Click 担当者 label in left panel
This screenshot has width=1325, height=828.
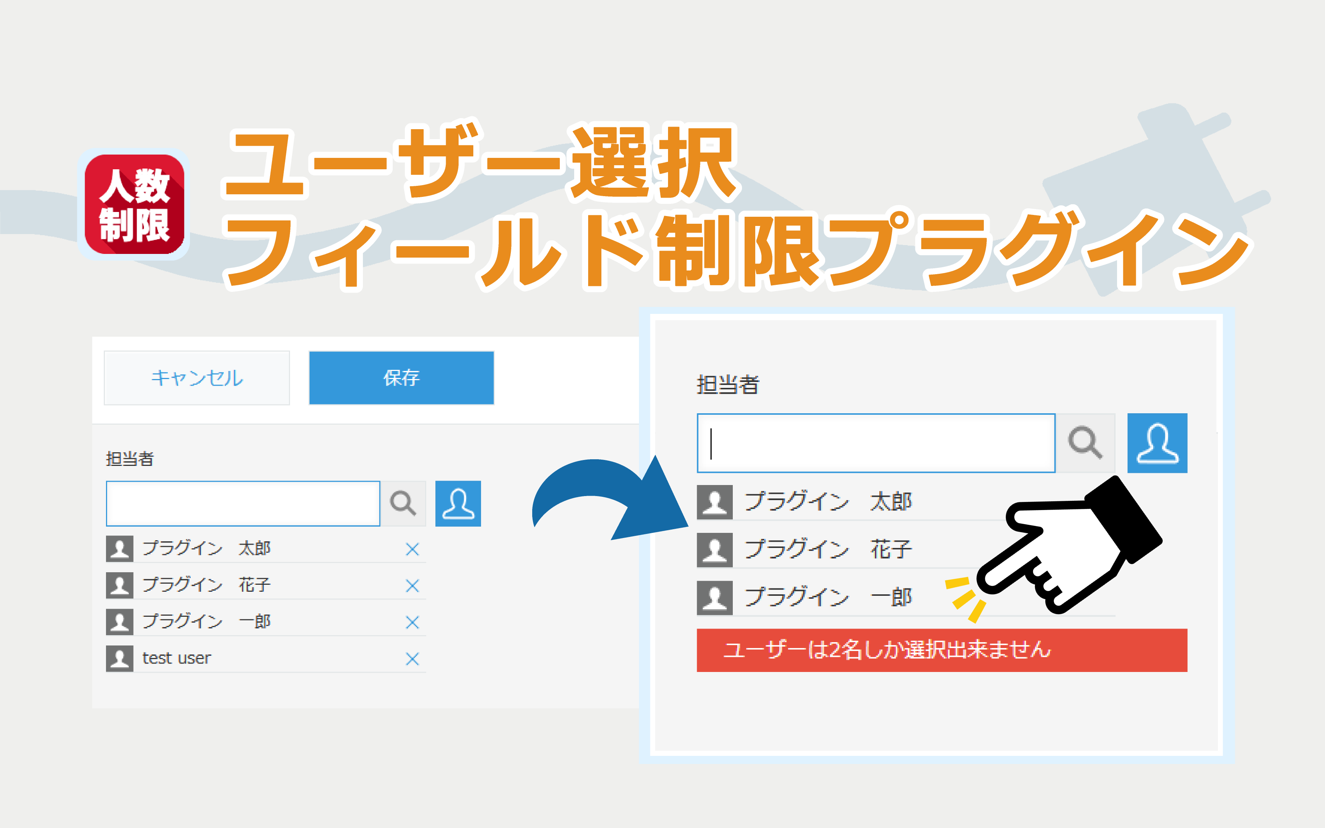130,459
